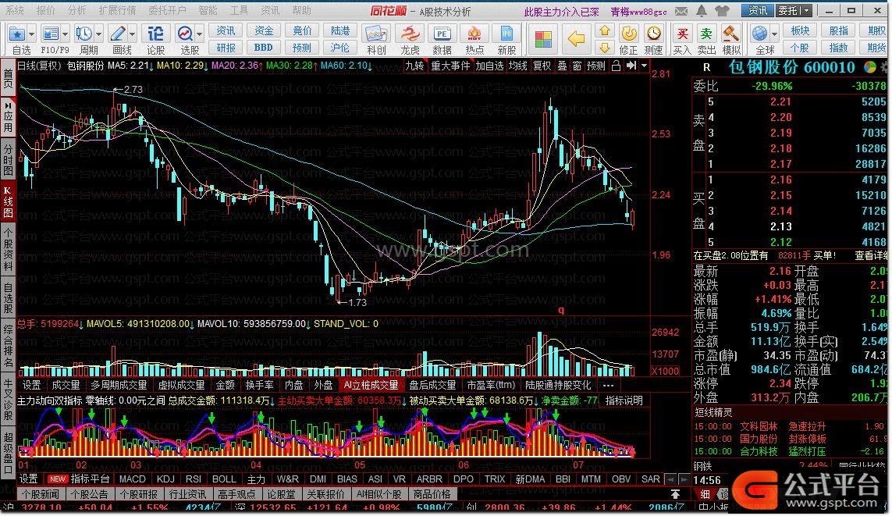This screenshot has width=892, height=516.
Task: Click the 买入 buy icon
Action: pyautogui.click(x=682, y=34)
